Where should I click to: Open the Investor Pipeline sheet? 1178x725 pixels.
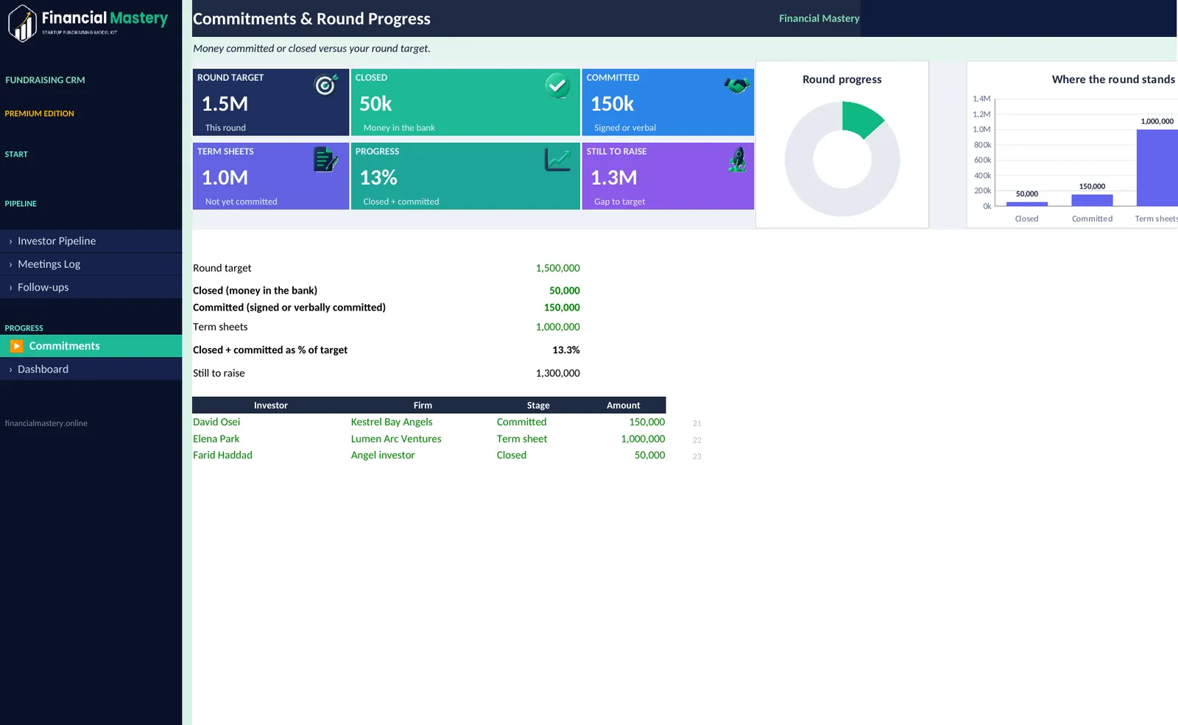[x=91, y=241]
